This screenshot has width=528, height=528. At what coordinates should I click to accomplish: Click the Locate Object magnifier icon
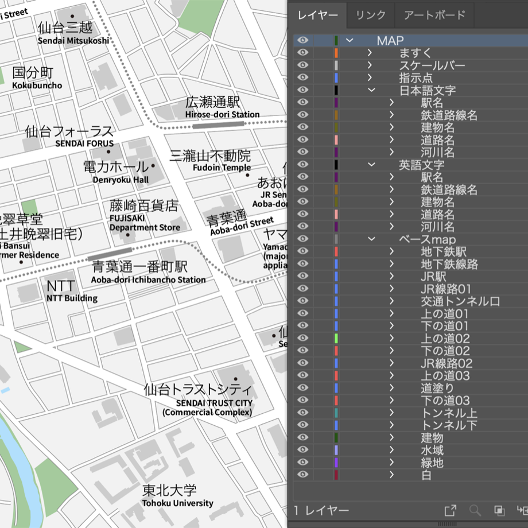[x=475, y=510]
